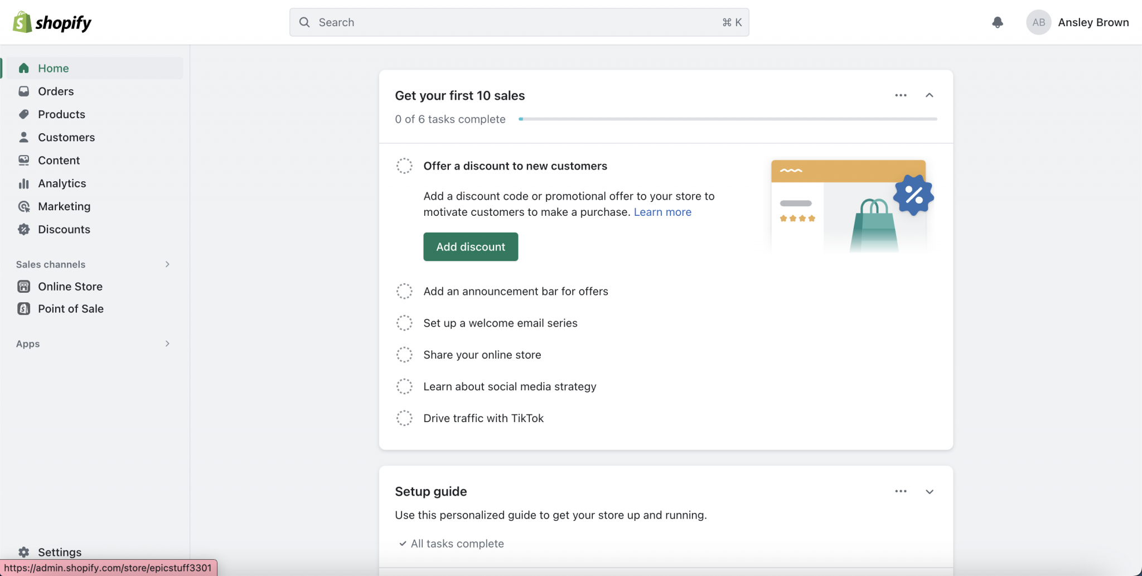Click the Analytics bar chart icon
This screenshot has width=1142, height=576.
coord(23,183)
